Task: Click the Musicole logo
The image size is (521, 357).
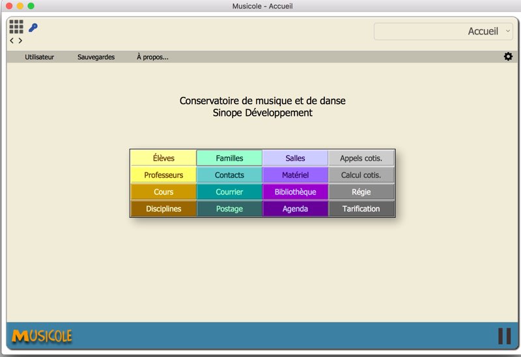Action: (x=42, y=336)
